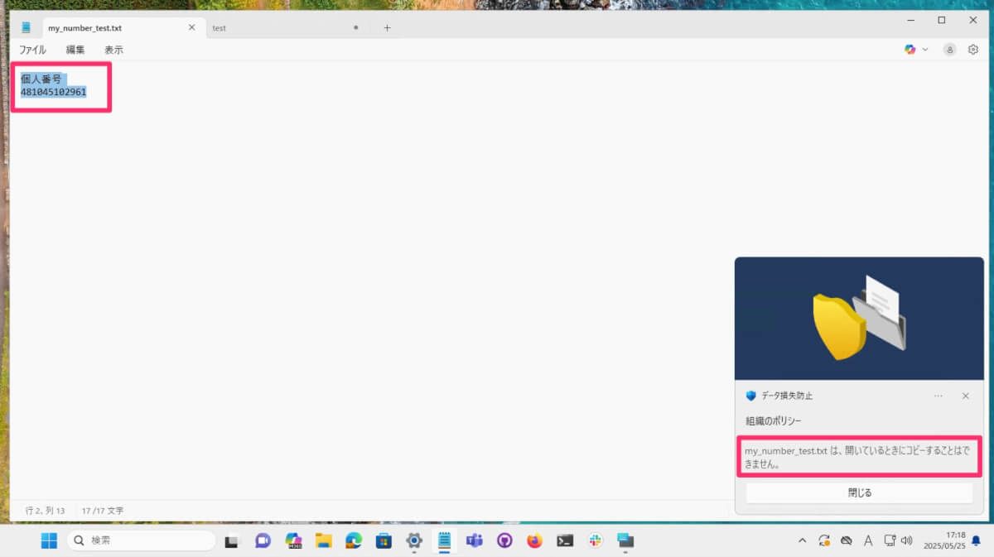Open notification options three-dot menu
The image size is (994, 557).
[x=939, y=396]
